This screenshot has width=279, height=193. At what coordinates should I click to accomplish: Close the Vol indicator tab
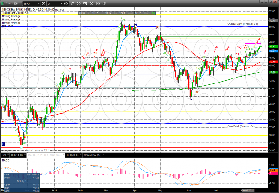8,155
